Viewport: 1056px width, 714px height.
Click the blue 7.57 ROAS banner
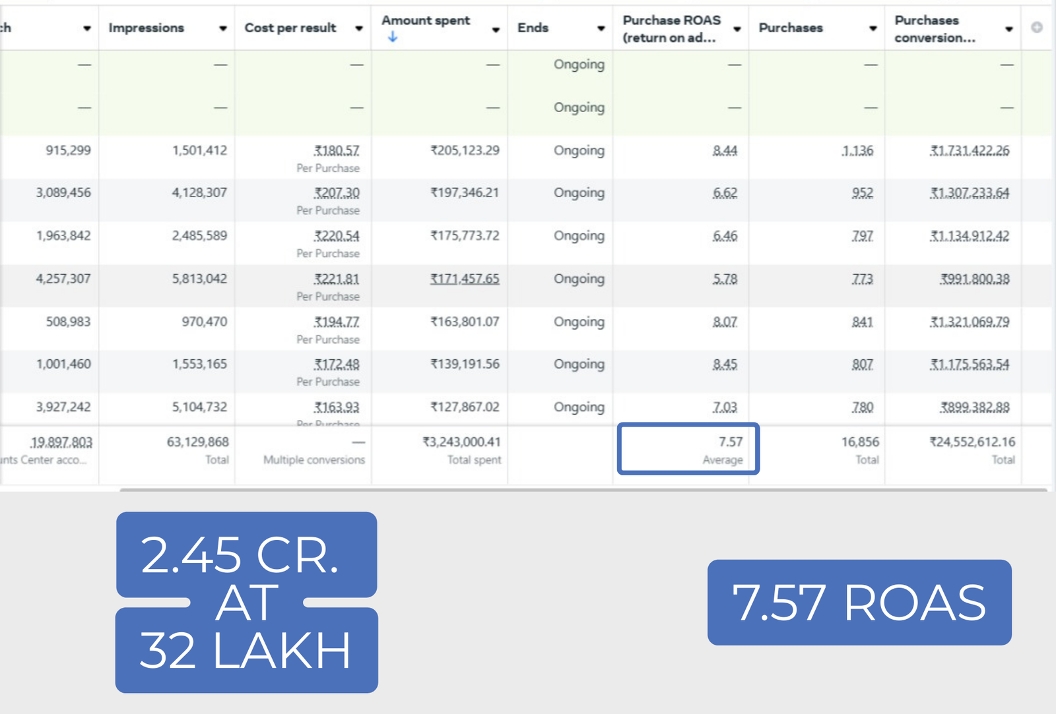pyautogui.click(x=859, y=603)
